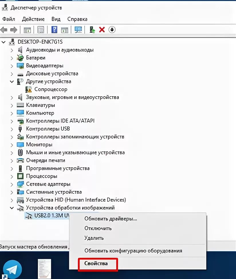This screenshot has width=236, height=279.
Task: Click the disable device down-arrow icon
Action: (x=112, y=30)
